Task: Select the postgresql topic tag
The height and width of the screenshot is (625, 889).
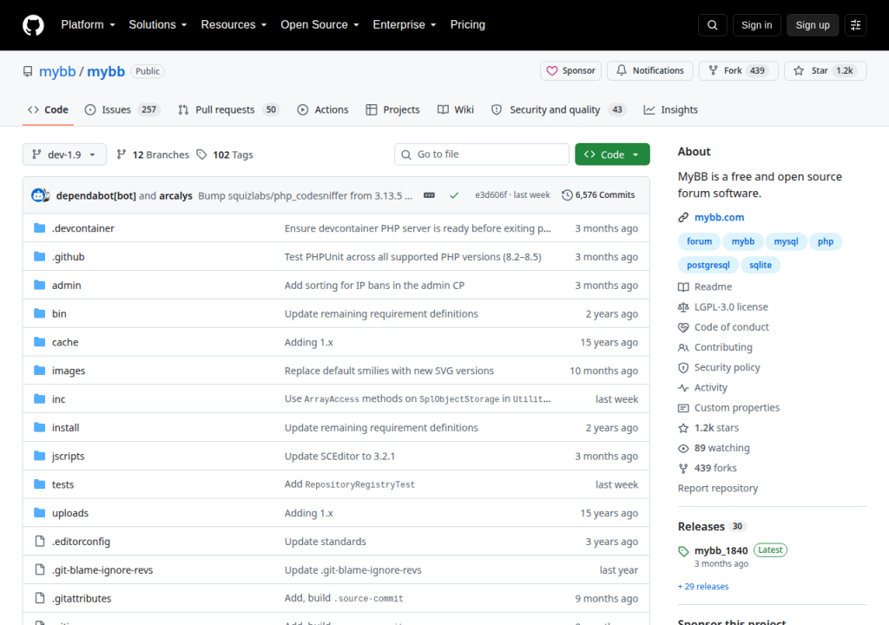Action: (x=708, y=265)
